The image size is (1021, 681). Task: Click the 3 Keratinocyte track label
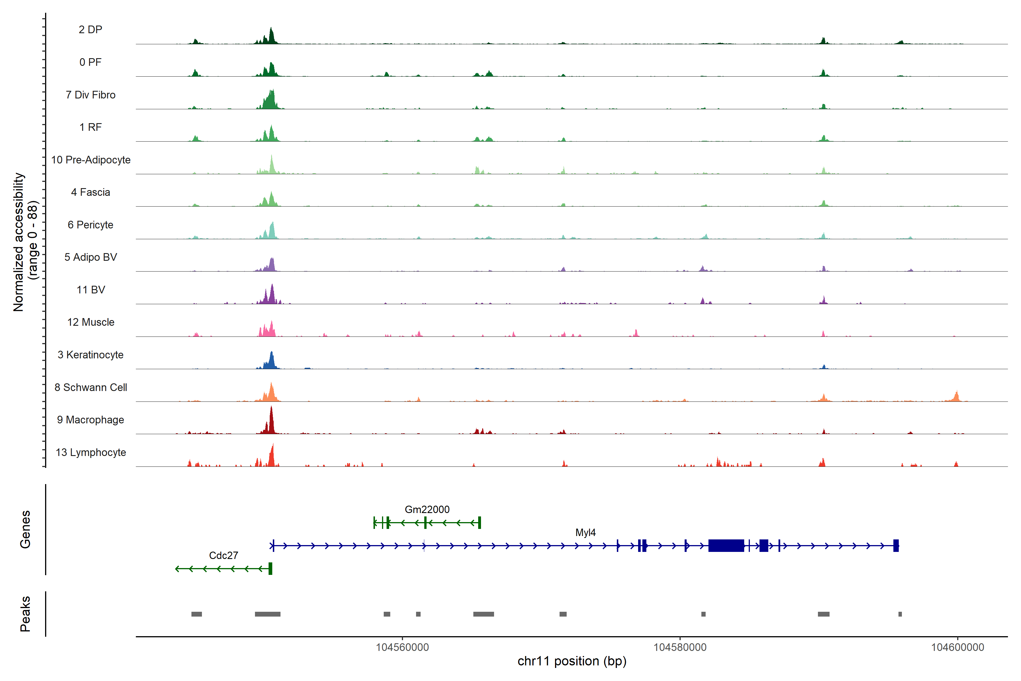click(x=90, y=355)
